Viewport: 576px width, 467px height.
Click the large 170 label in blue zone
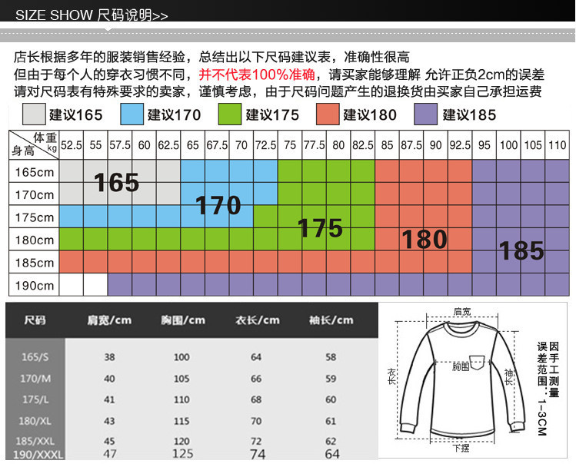coord(218,205)
